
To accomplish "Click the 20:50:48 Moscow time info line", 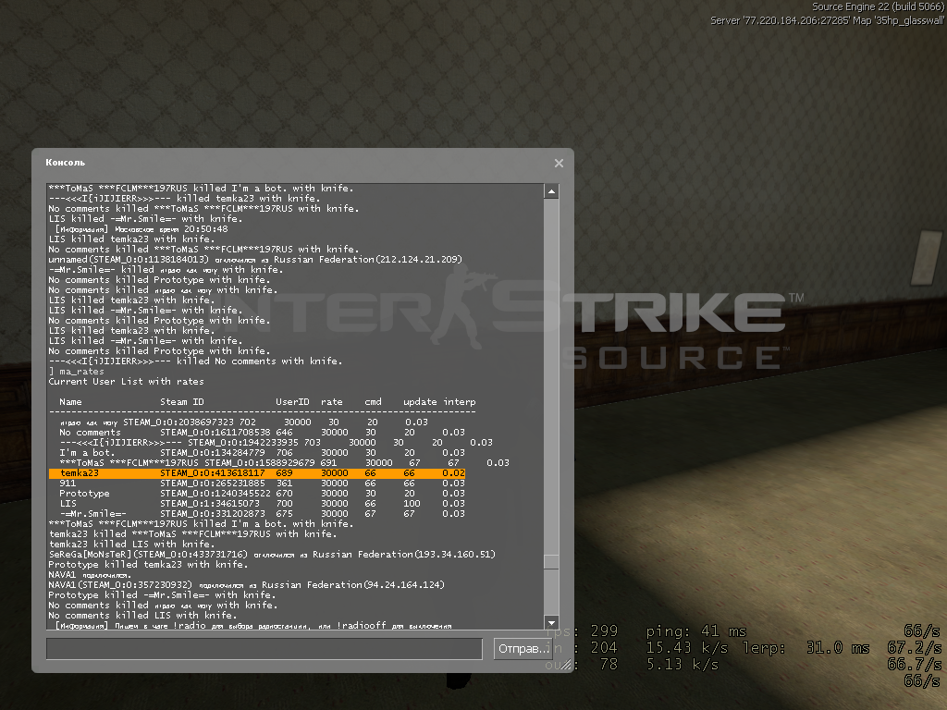I will pyautogui.click(x=141, y=229).
